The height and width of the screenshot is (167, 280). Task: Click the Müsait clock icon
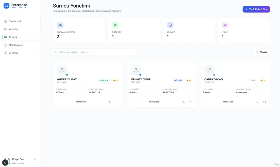(x=170, y=25)
